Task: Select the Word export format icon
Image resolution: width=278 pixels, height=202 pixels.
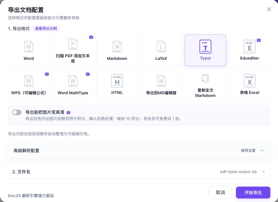Action: (28, 47)
